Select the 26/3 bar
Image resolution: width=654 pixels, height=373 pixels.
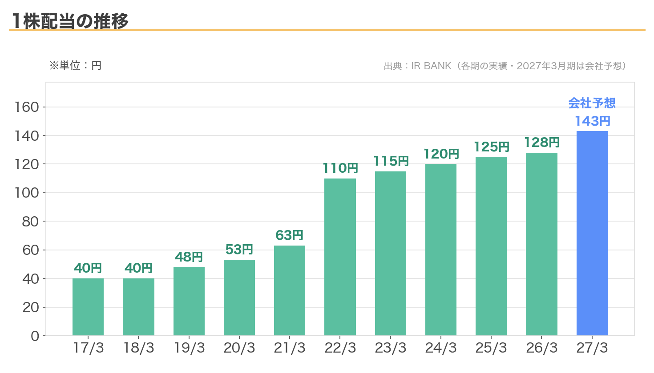coord(541,244)
